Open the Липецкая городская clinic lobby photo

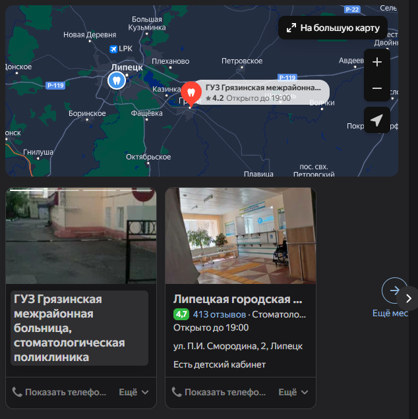pos(241,236)
